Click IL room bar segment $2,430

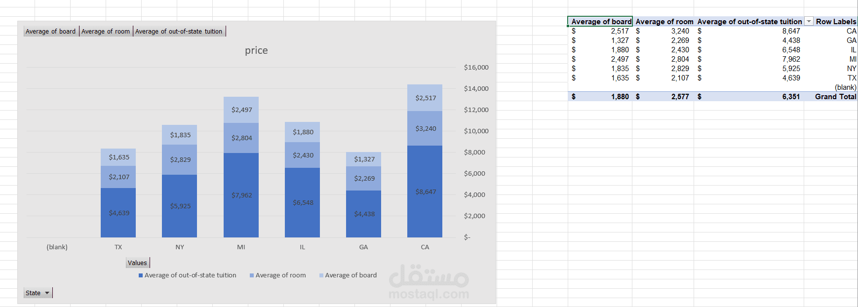[x=302, y=155]
